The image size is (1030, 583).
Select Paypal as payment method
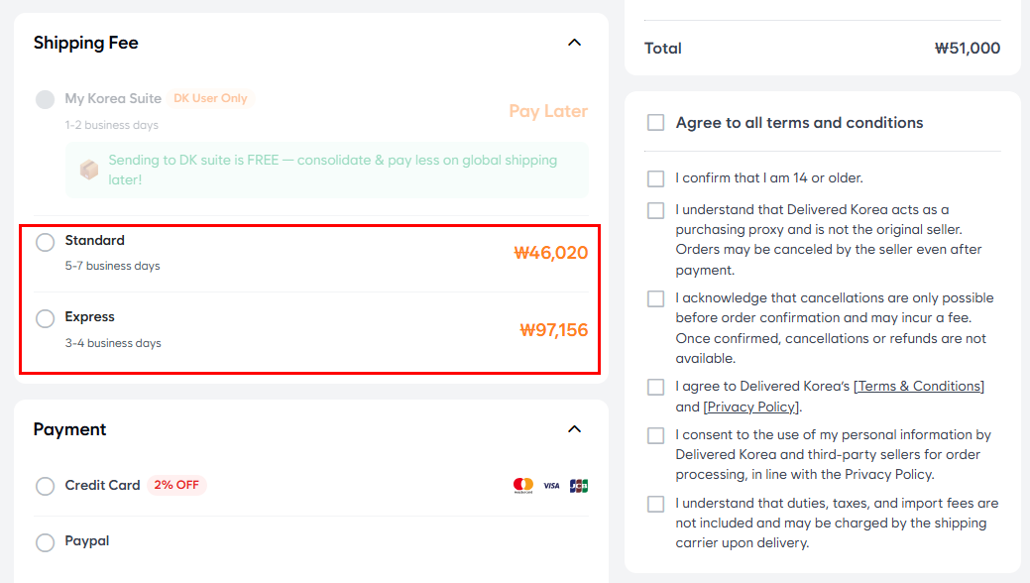[45, 542]
